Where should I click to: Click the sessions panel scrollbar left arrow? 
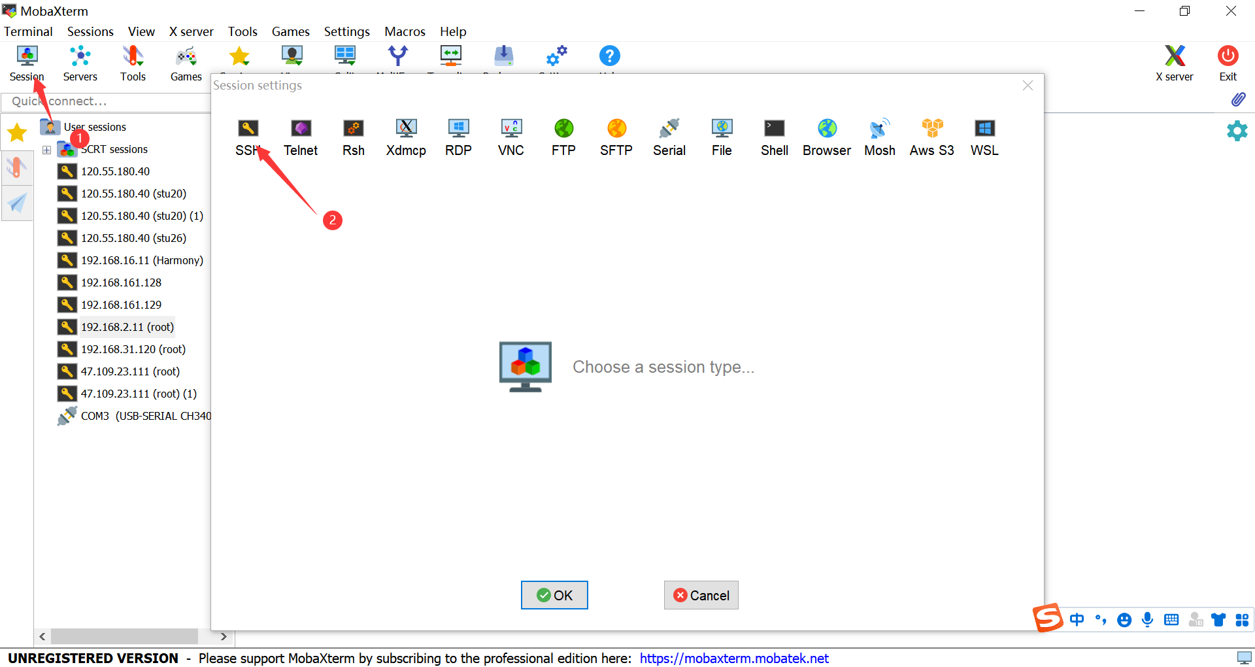tap(42, 636)
